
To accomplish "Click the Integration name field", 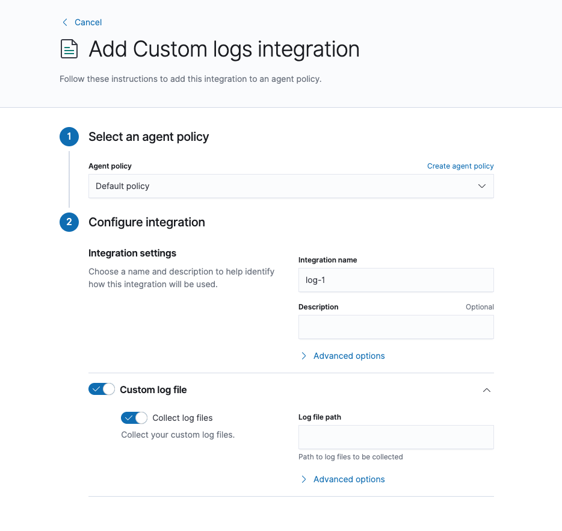I will coord(396,280).
